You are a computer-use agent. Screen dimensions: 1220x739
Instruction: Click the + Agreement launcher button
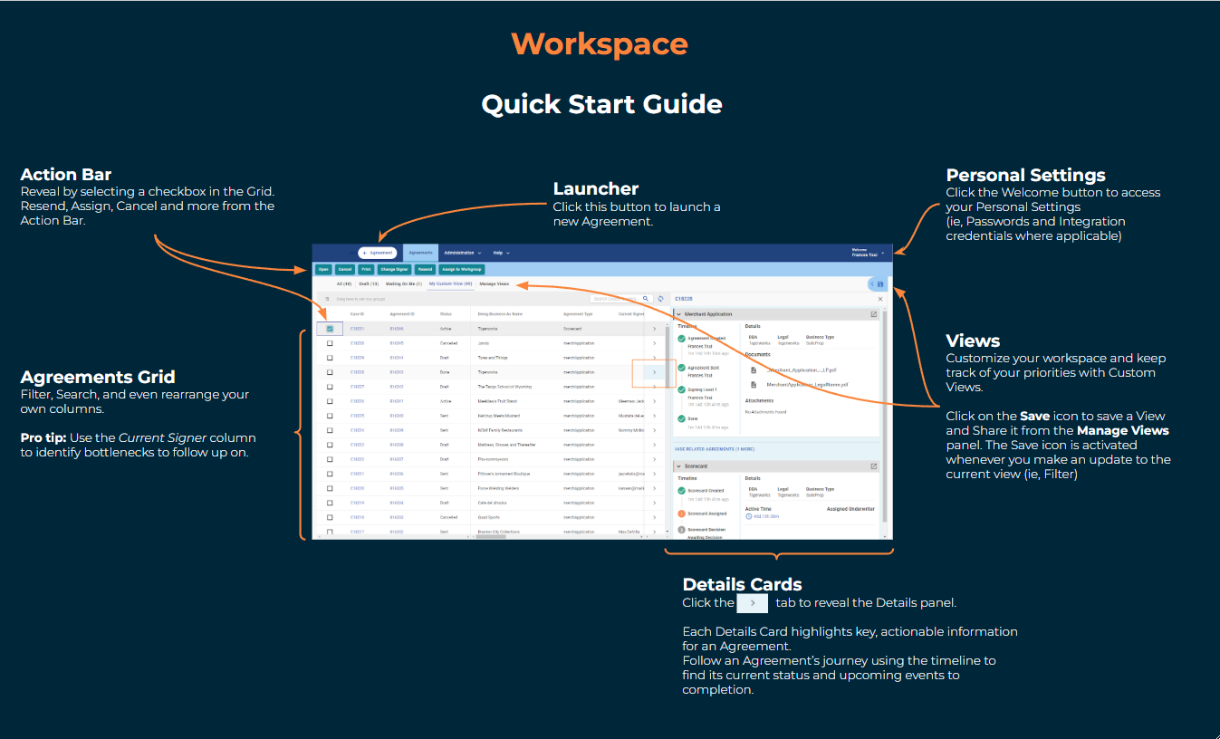(x=377, y=253)
